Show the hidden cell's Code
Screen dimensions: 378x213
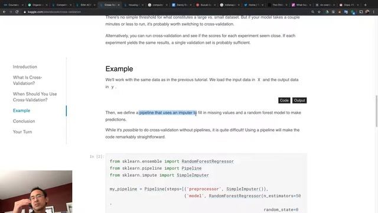coord(284,101)
